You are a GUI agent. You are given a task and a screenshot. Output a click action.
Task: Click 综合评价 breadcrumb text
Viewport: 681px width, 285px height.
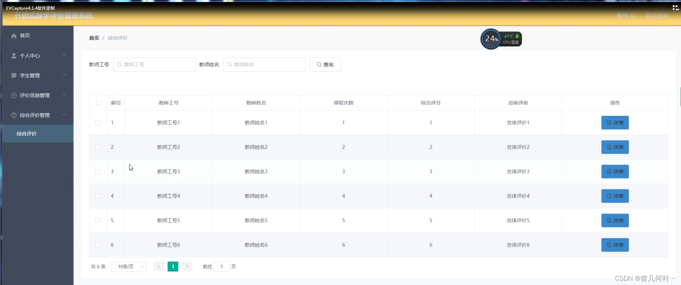coord(118,38)
